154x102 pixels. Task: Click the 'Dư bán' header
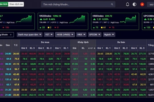tap(121, 42)
